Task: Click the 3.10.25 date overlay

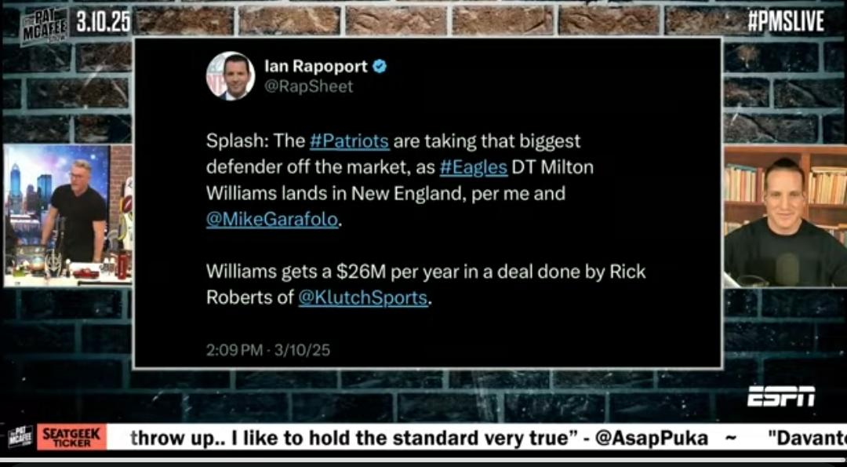Action: click(104, 21)
